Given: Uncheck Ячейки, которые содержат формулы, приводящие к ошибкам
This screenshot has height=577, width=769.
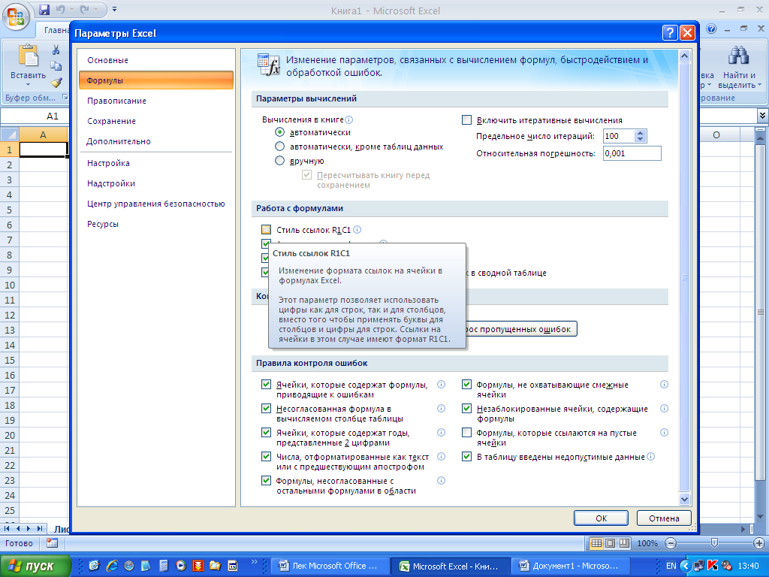Looking at the screenshot, I should click(x=267, y=385).
